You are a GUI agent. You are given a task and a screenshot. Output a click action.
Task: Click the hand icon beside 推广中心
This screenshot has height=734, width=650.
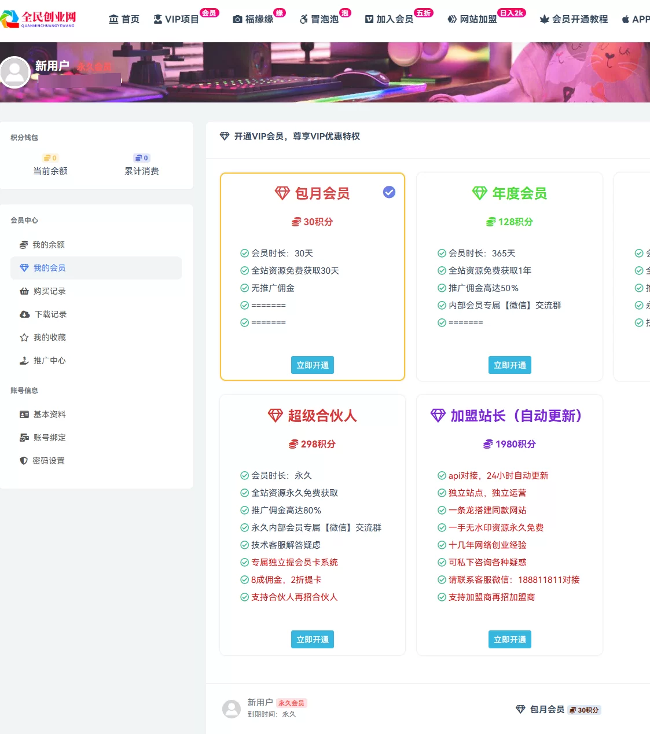(x=24, y=361)
